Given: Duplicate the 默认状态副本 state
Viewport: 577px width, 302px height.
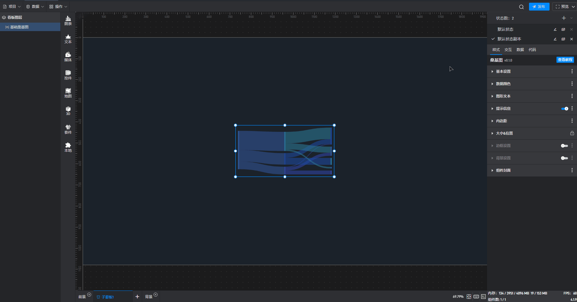Looking at the screenshot, I should click(x=563, y=39).
